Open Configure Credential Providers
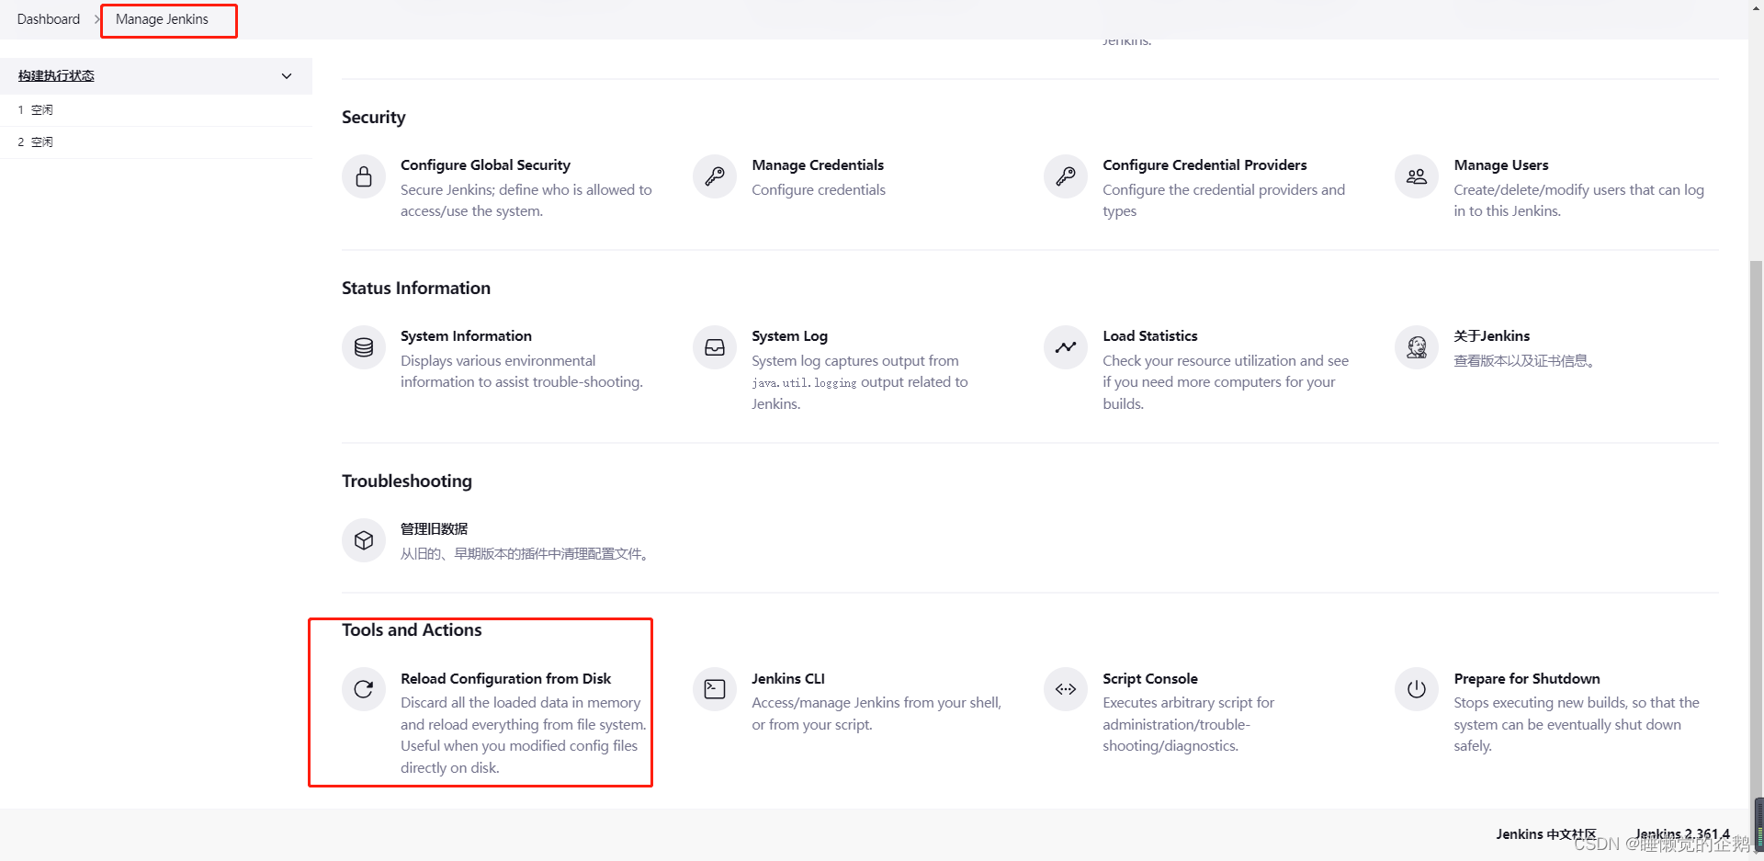This screenshot has height=861, width=1764. click(1204, 165)
